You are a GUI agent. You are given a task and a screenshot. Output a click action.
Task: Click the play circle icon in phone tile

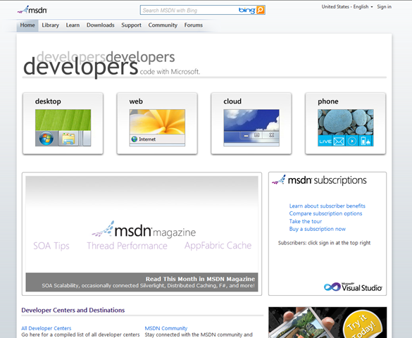352,142
